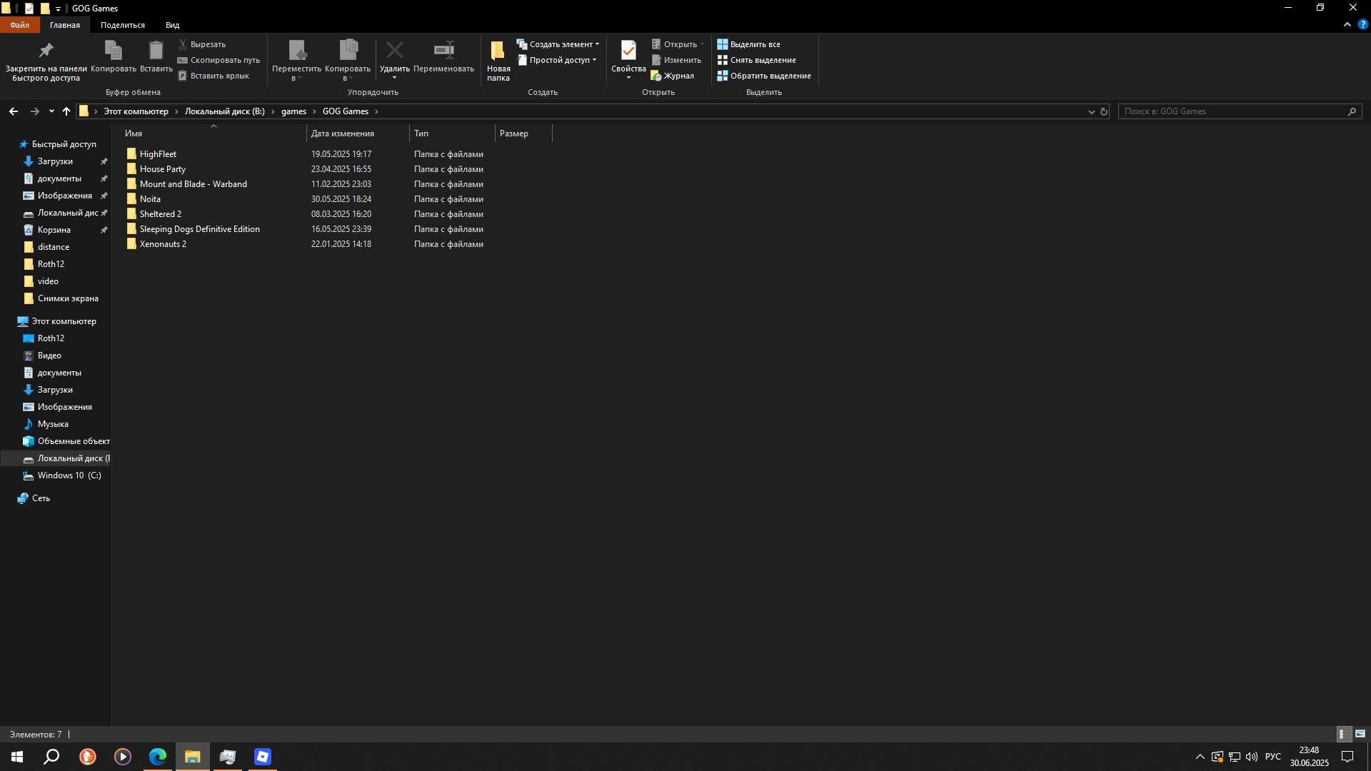The height and width of the screenshot is (771, 1371).
Task: Switch to large icons view toggle
Action: click(x=1360, y=734)
